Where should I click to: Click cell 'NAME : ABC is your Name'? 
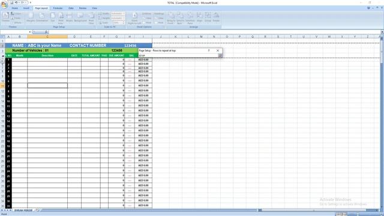pyautogui.click(x=37, y=46)
